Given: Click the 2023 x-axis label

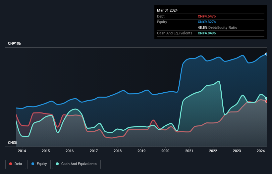Looking at the screenshot, I should click(237, 151).
